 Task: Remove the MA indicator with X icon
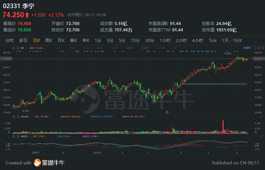click(18, 48)
